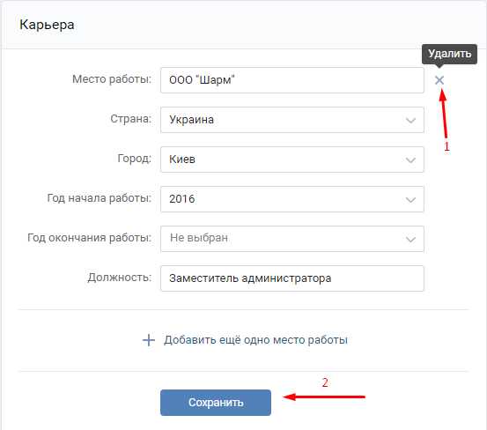Click the Год окончания работы label
Screen dimensions: 487x430
click(90, 238)
